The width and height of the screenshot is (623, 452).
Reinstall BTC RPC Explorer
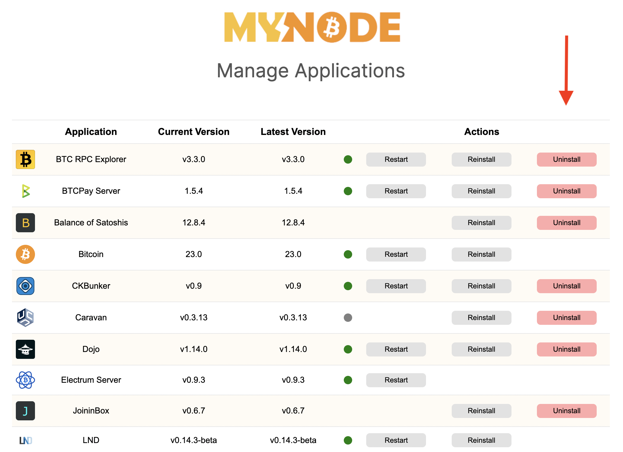(x=482, y=159)
